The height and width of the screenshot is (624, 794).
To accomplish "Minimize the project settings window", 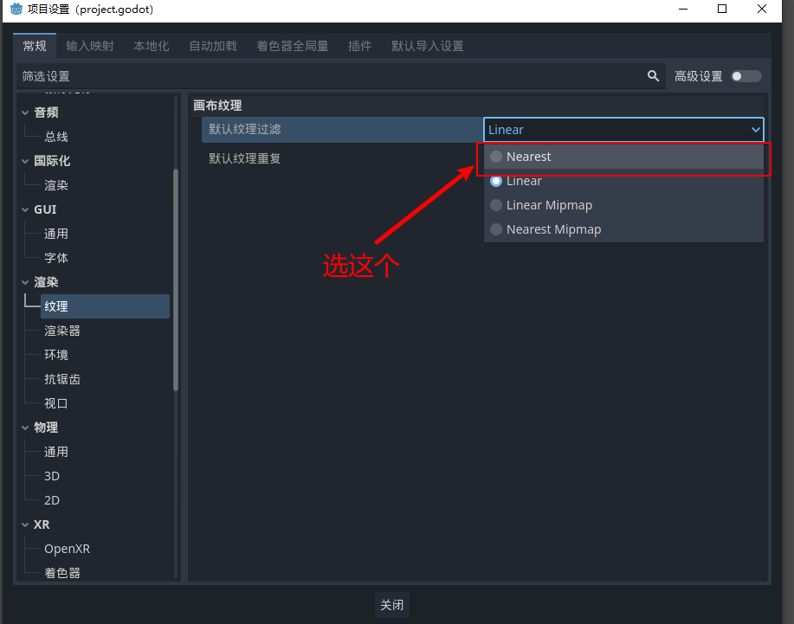I will 683,9.
